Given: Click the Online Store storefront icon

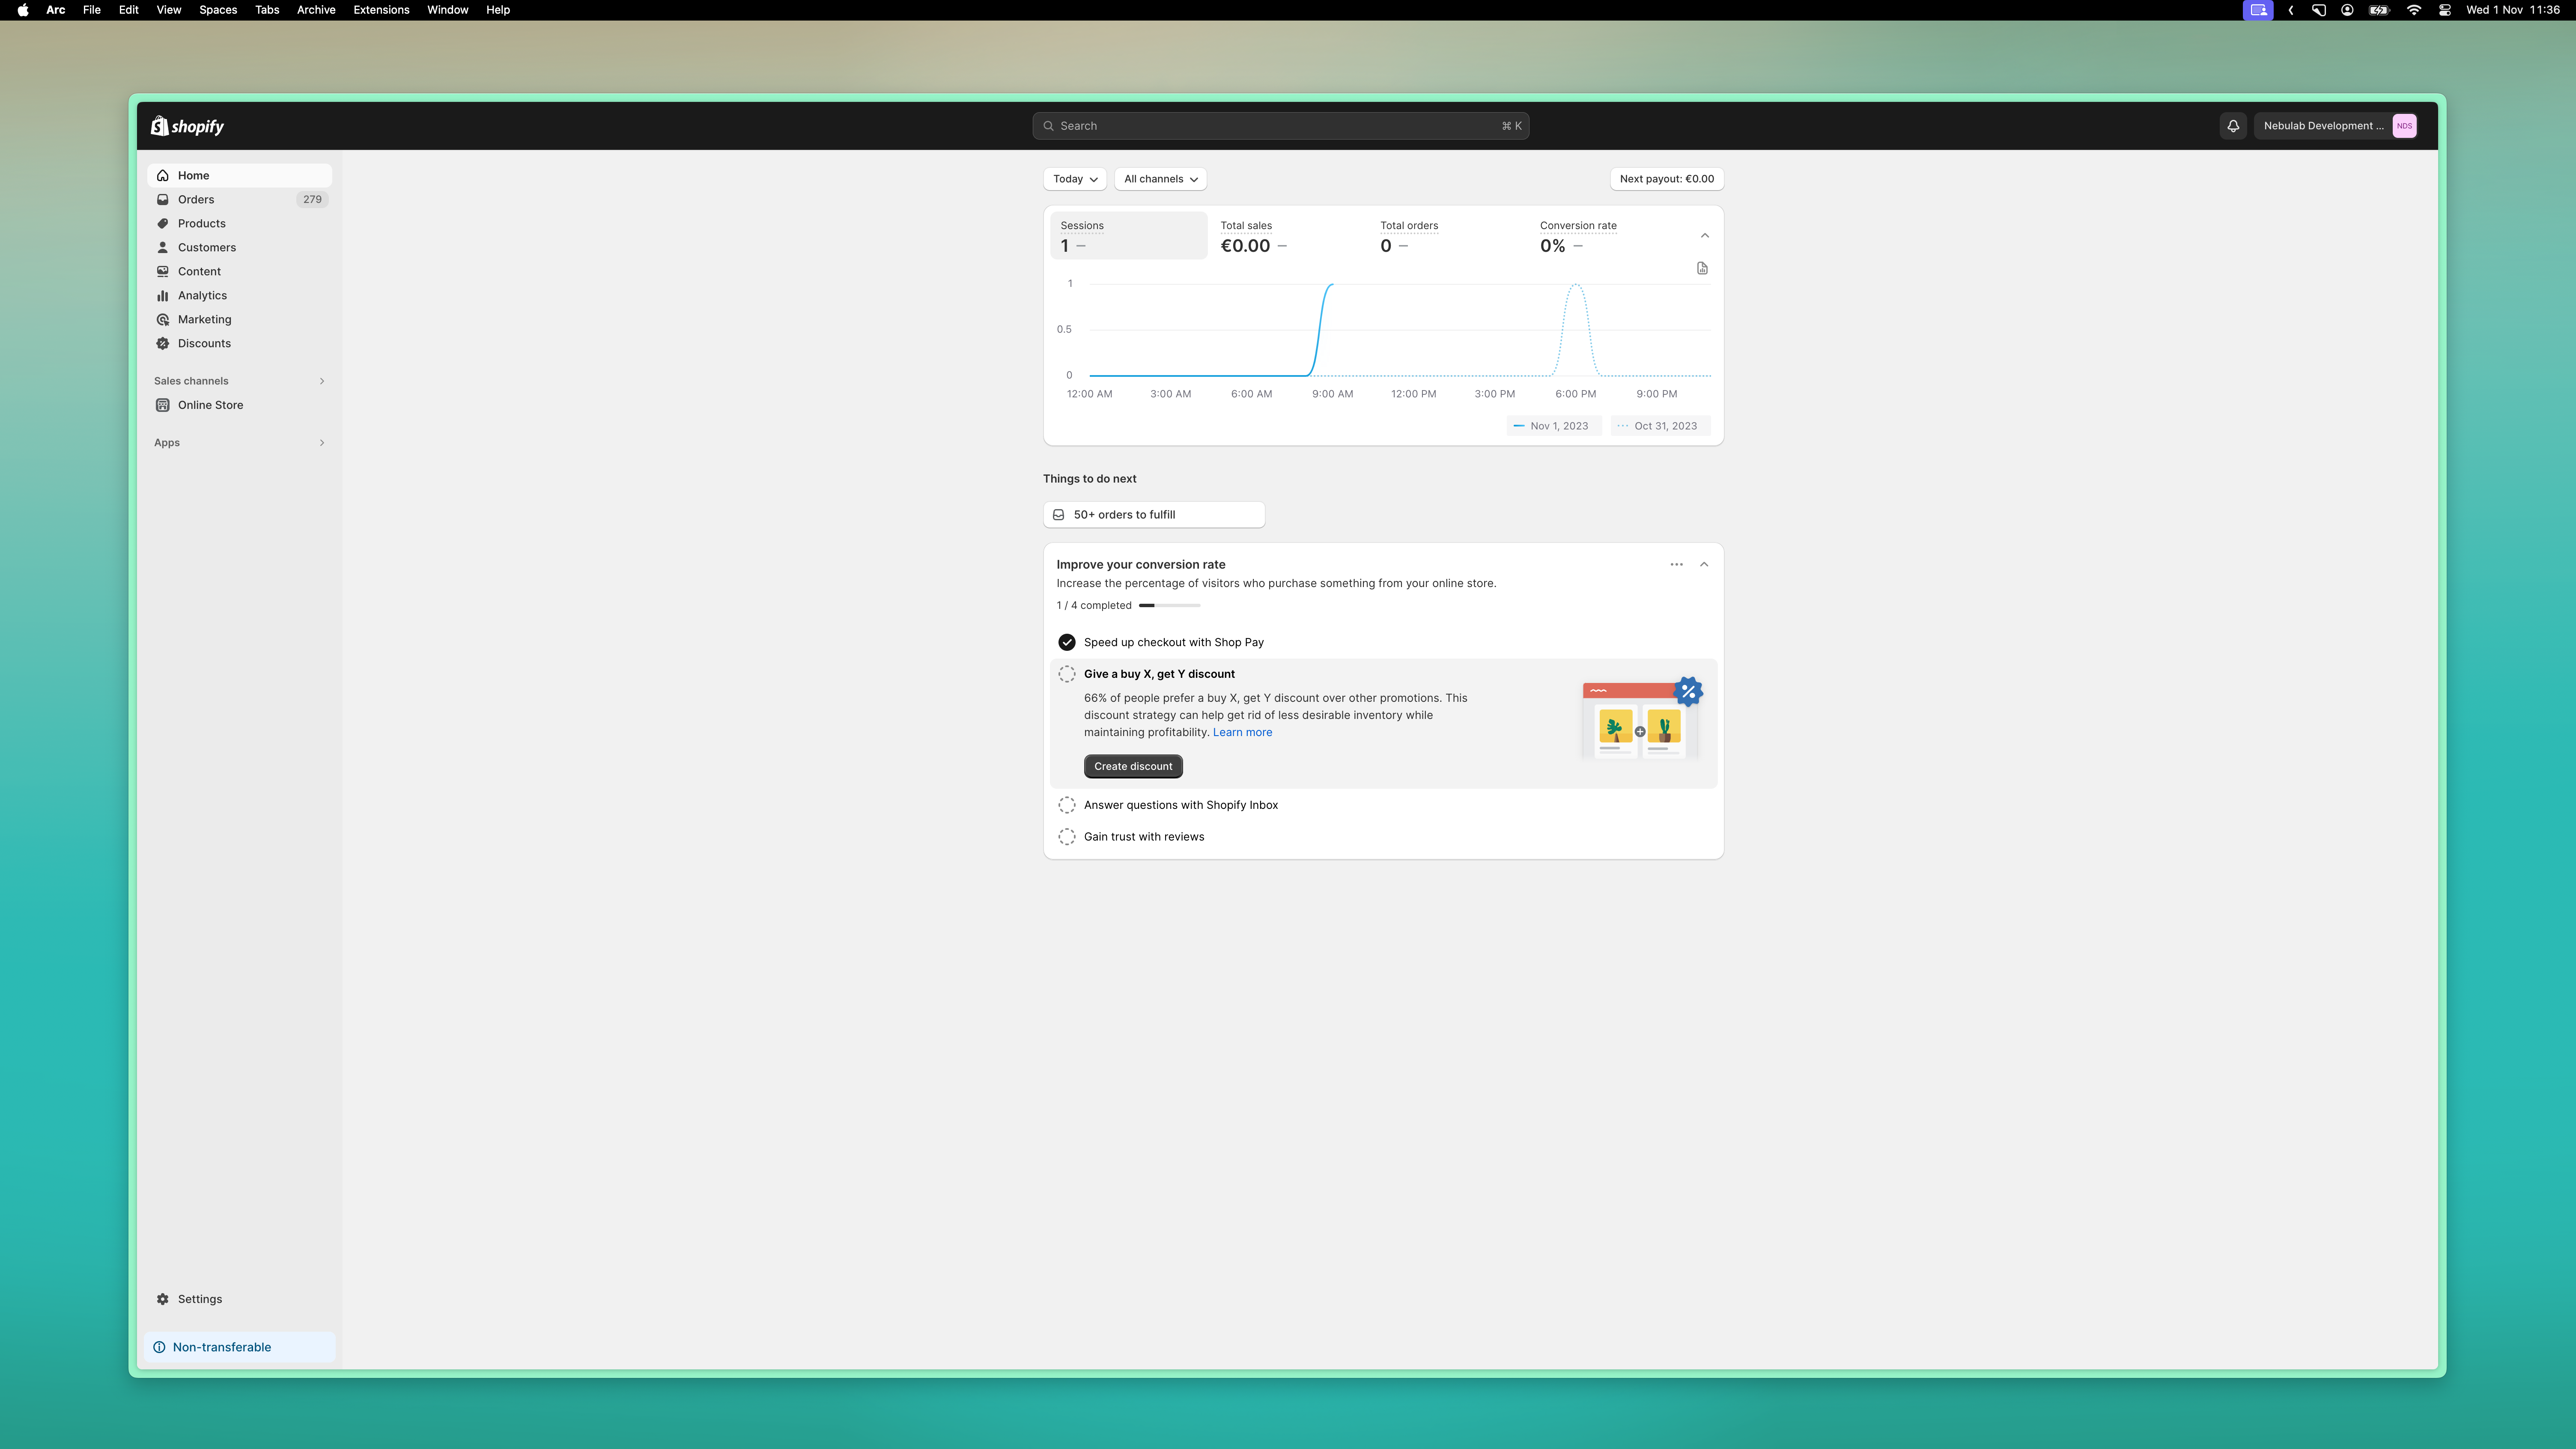Looking at the screenshot, I should 163,406.
